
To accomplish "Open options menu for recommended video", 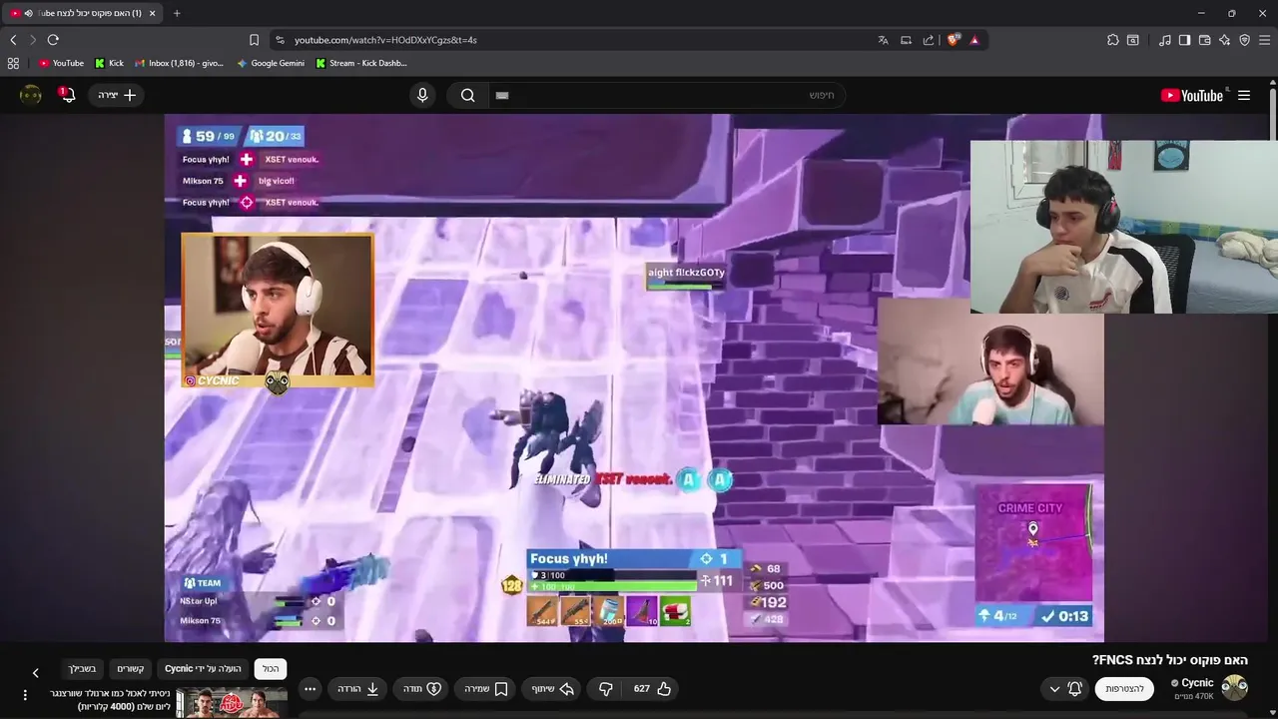I will [25, 695].
